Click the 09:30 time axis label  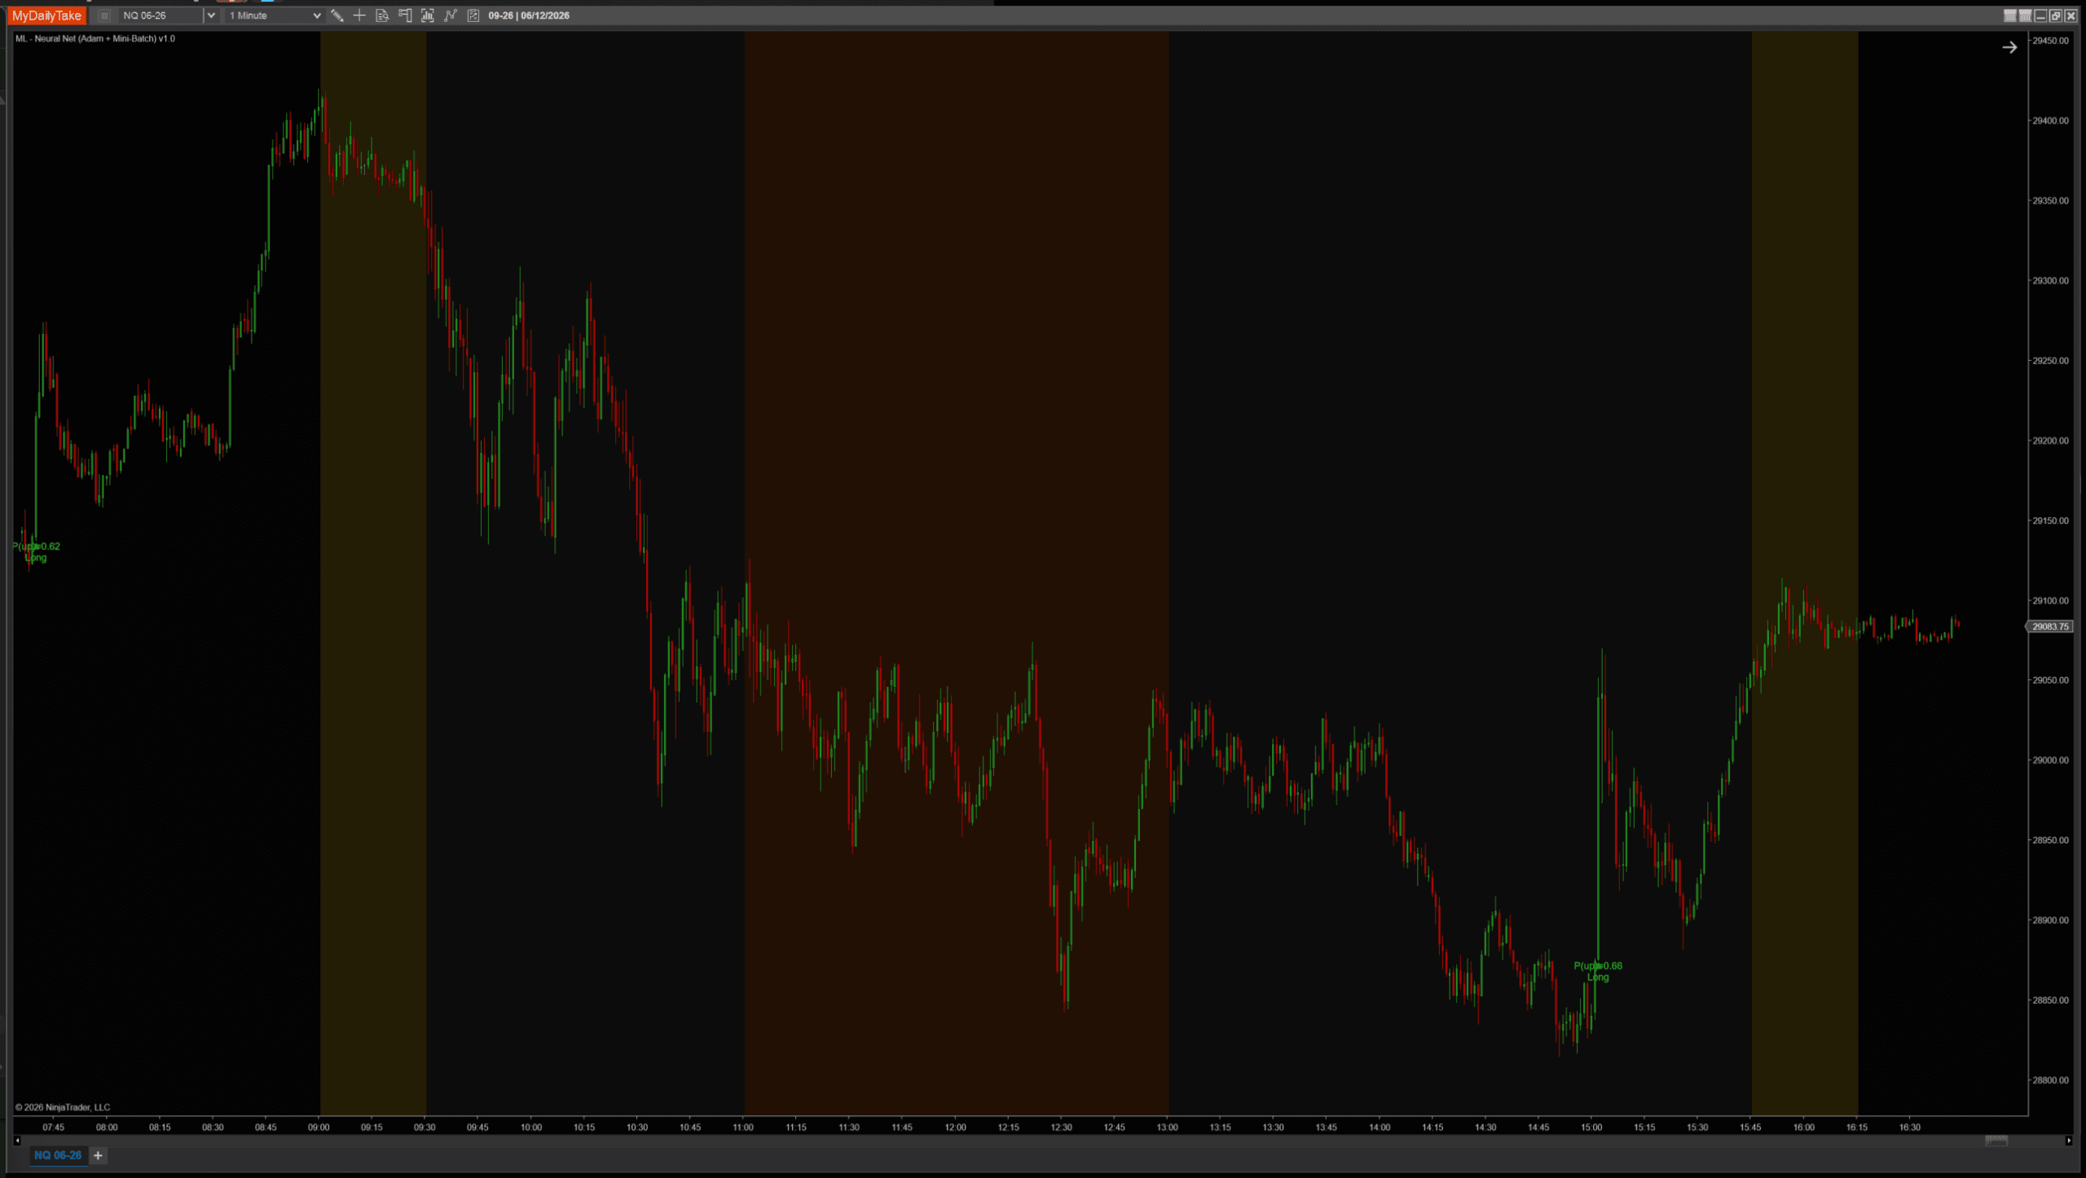point(425,1127)
